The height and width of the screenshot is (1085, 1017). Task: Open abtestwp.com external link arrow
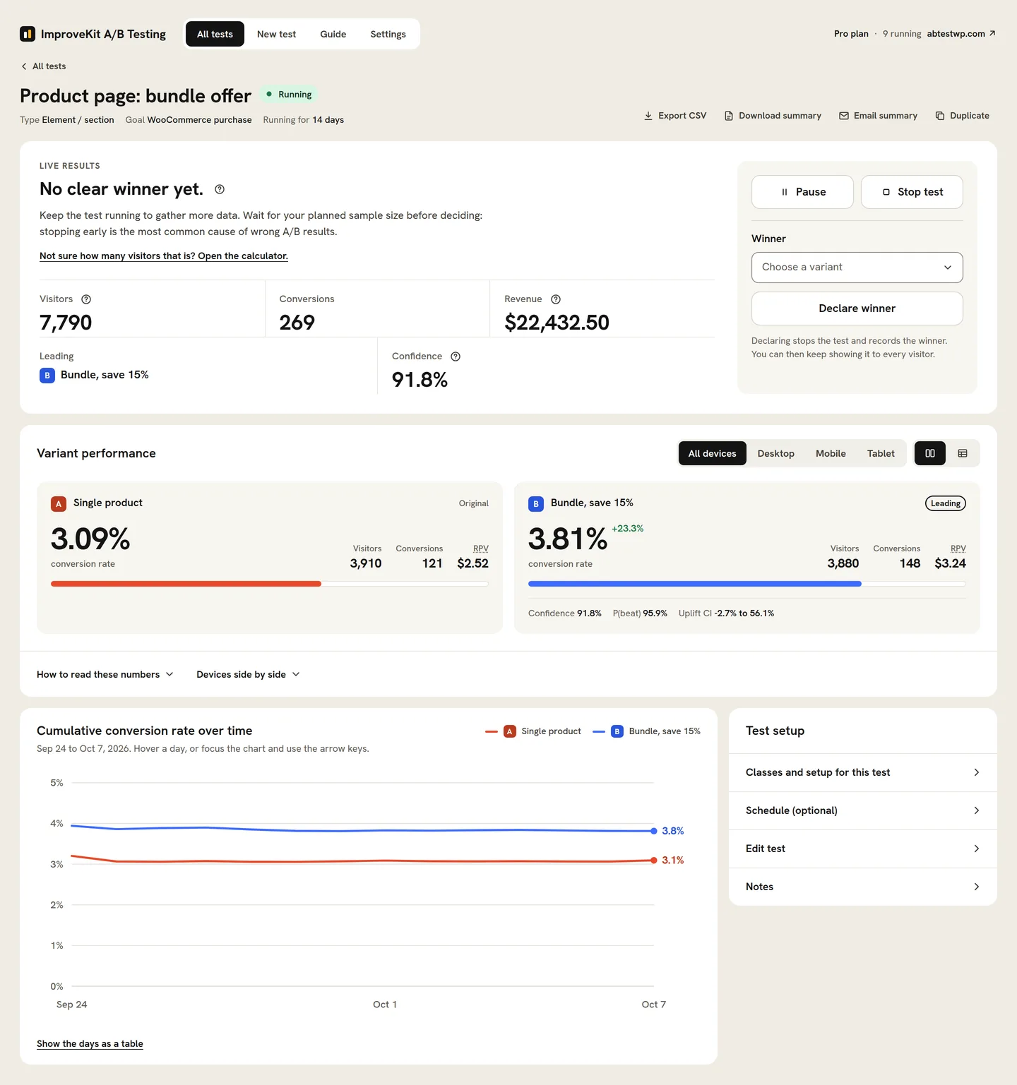pos(992,33)
